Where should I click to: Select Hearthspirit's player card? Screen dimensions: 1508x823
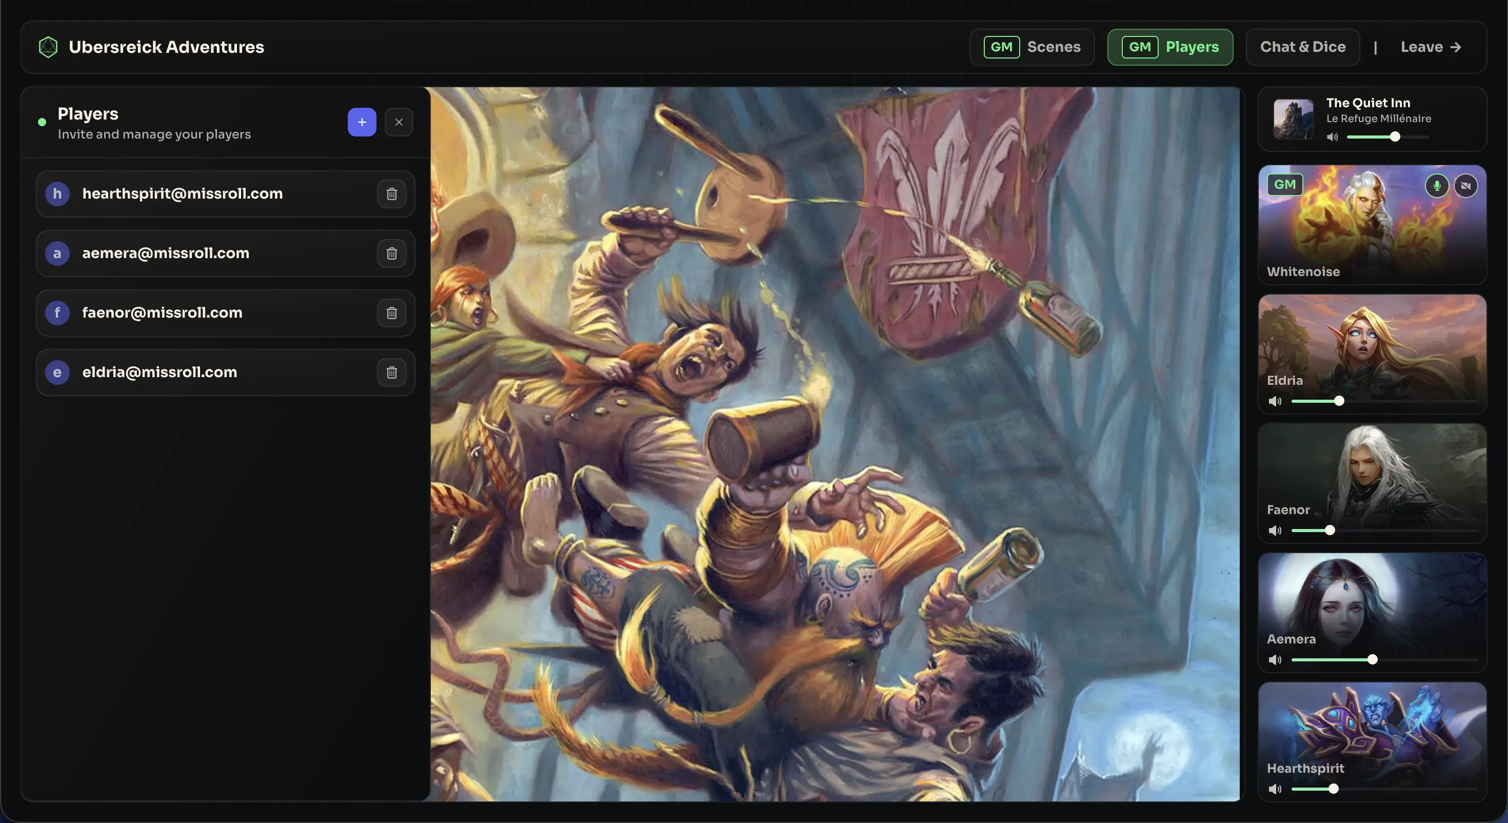(x=1372, y=741)
